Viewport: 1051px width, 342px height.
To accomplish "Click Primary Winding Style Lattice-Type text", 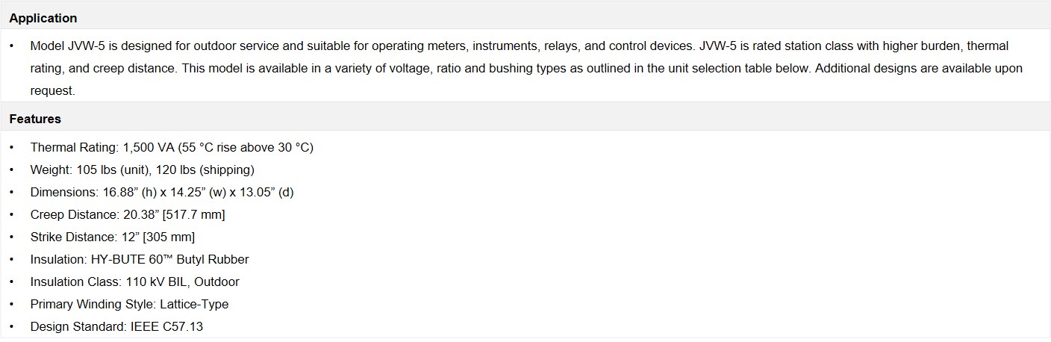I will pos(129,305).
